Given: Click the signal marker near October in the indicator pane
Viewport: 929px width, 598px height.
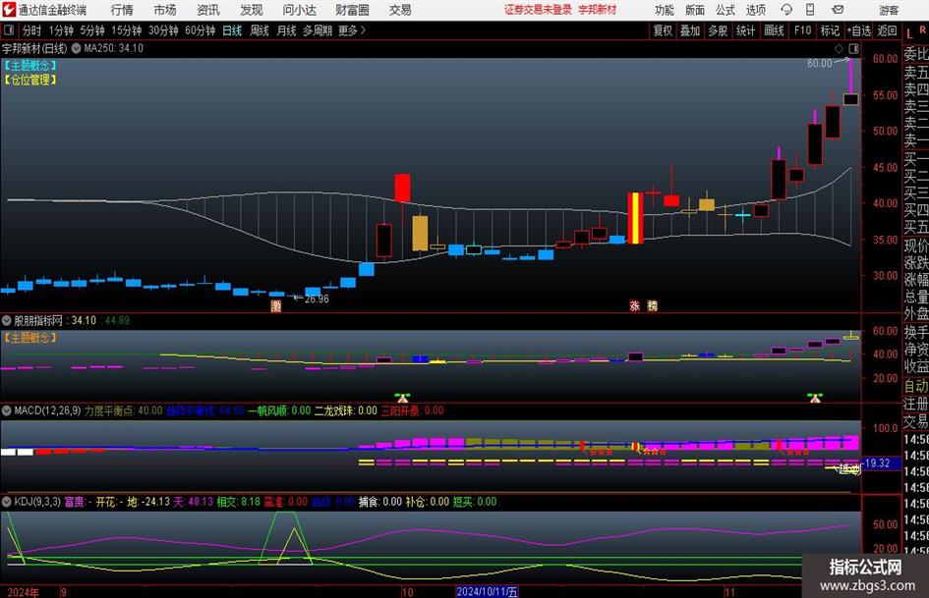Looking at the screenshot, I should [x=403, y=397].
